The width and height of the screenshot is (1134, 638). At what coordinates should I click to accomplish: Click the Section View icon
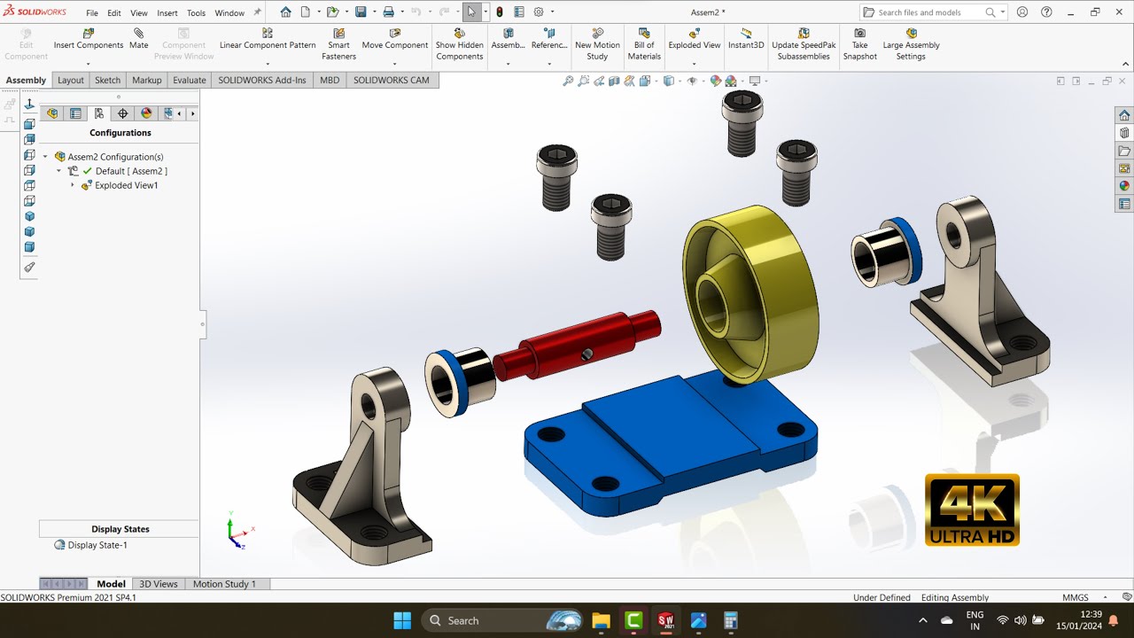(x=614, y=81)
